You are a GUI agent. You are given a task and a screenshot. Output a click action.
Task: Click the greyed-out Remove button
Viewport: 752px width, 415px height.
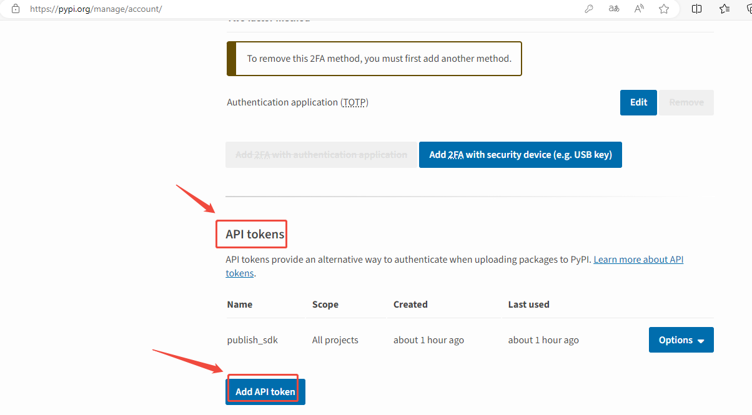[x=686, y=102]
